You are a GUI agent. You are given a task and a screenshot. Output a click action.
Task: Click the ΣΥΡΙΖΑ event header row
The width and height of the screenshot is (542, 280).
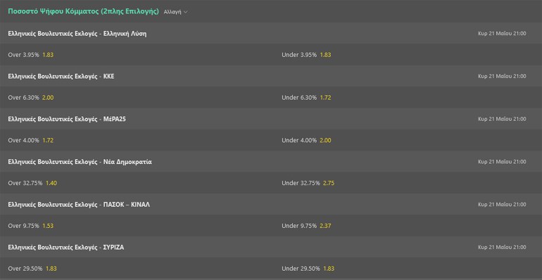click(271, 247)
